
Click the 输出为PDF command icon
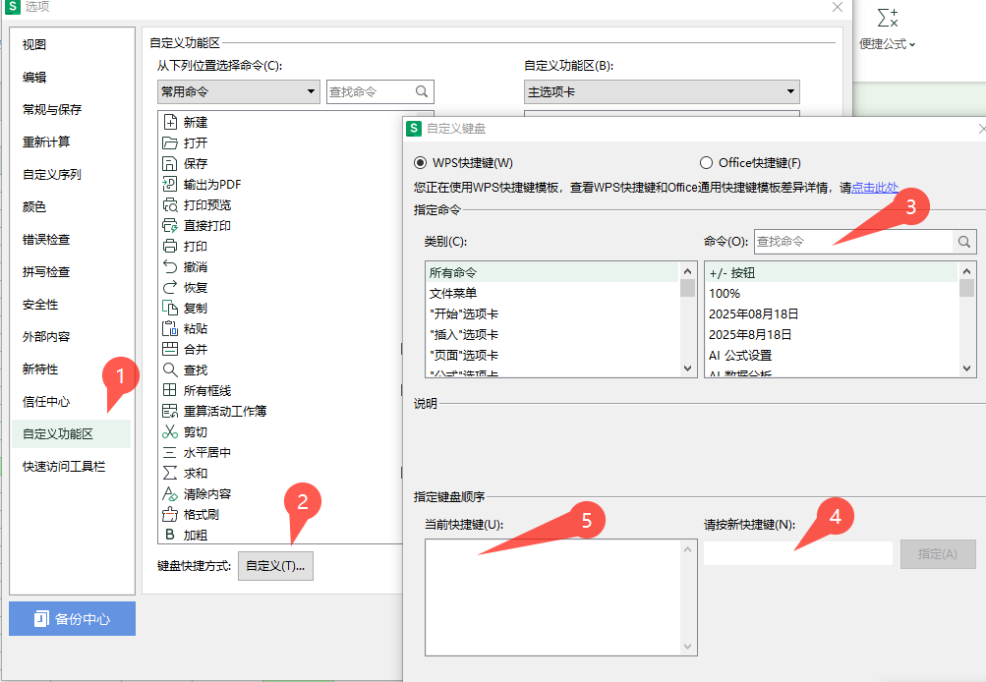tap(170, 184)
